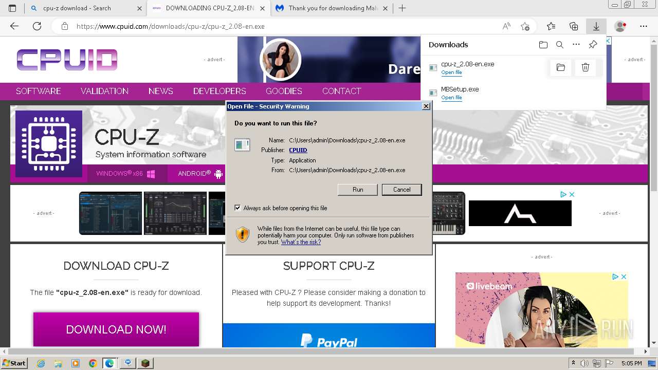The height and width of the screenshot is (370, 658).
Task: Open file link for cpu-z_2.08-en.exe
Action: (451, 72)
